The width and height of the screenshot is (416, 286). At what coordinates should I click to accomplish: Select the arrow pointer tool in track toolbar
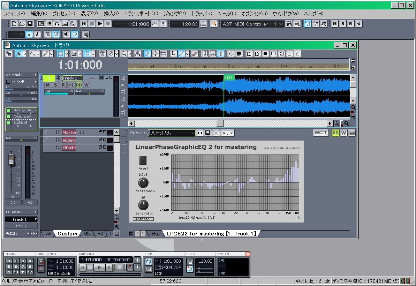174,54
